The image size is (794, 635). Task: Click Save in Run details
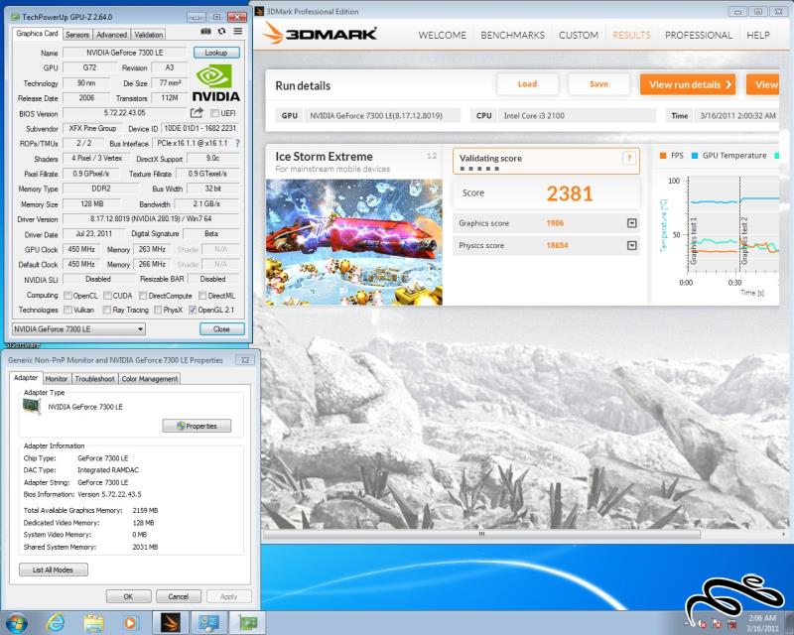pyautogui.click(x=599, y=84)
